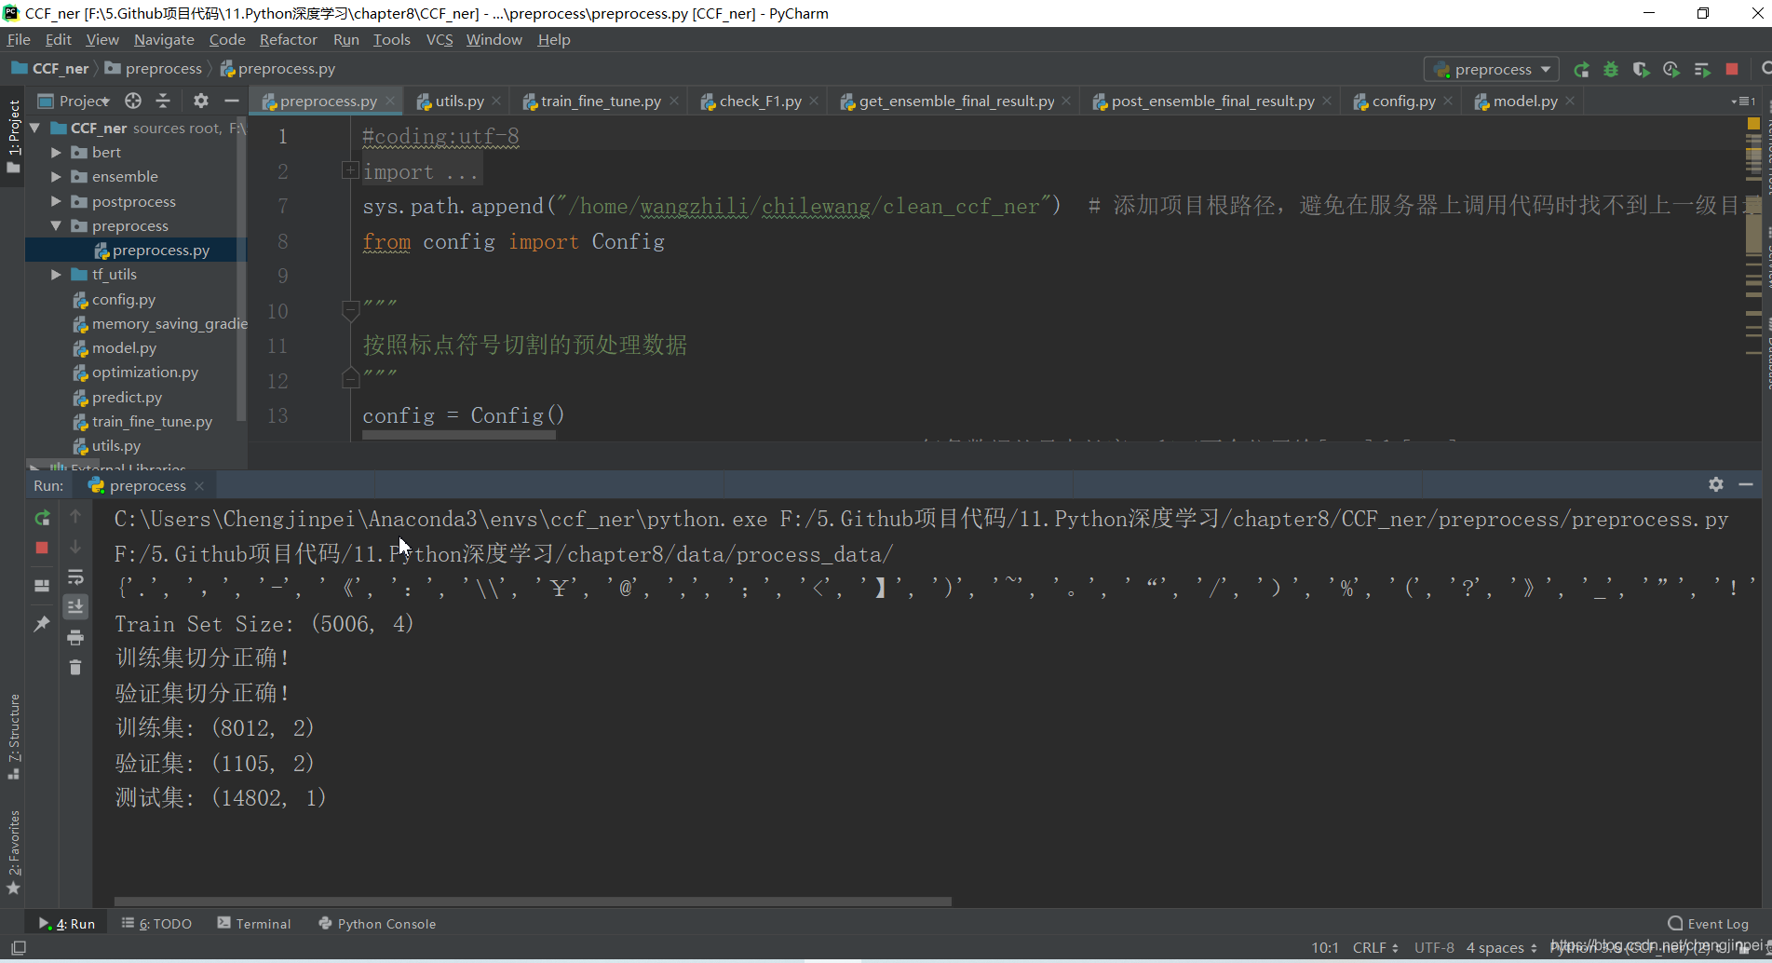The height and width of the screenshot is (963, 1772).
Task: Pin the Run tab
Action: 42,624
